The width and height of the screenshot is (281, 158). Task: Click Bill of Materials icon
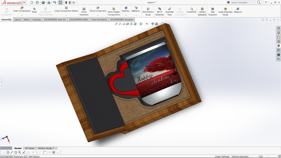coord(160,9)
